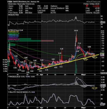Viewport: 107px width, 109px height.
Task: Click the VWAP label
Action: 40,13
